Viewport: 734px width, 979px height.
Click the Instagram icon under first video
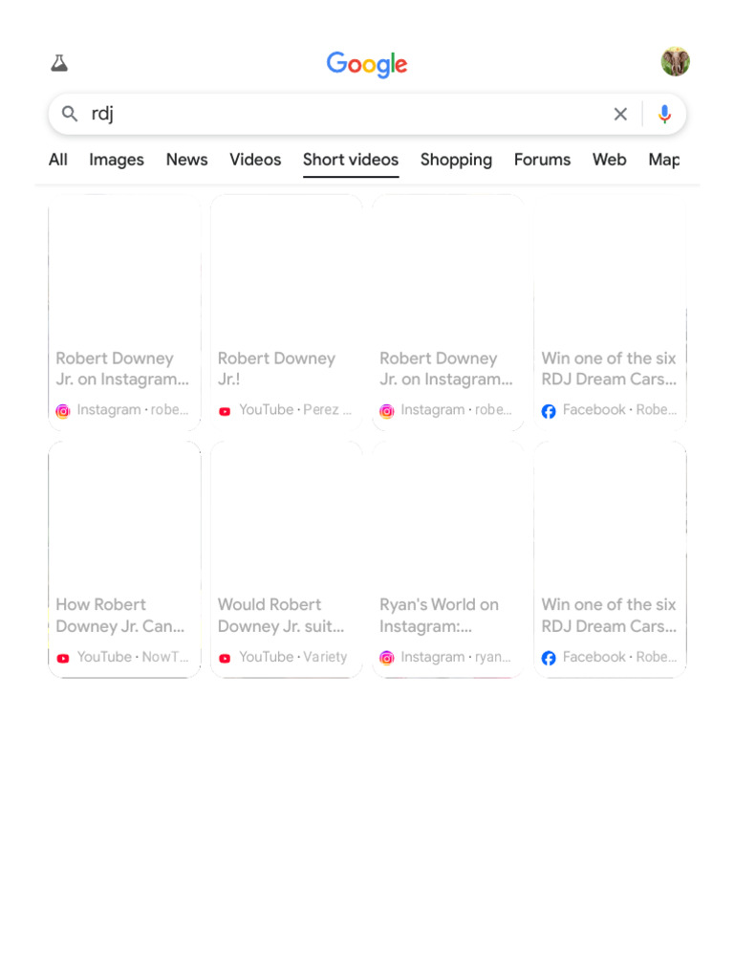point(63,411)
